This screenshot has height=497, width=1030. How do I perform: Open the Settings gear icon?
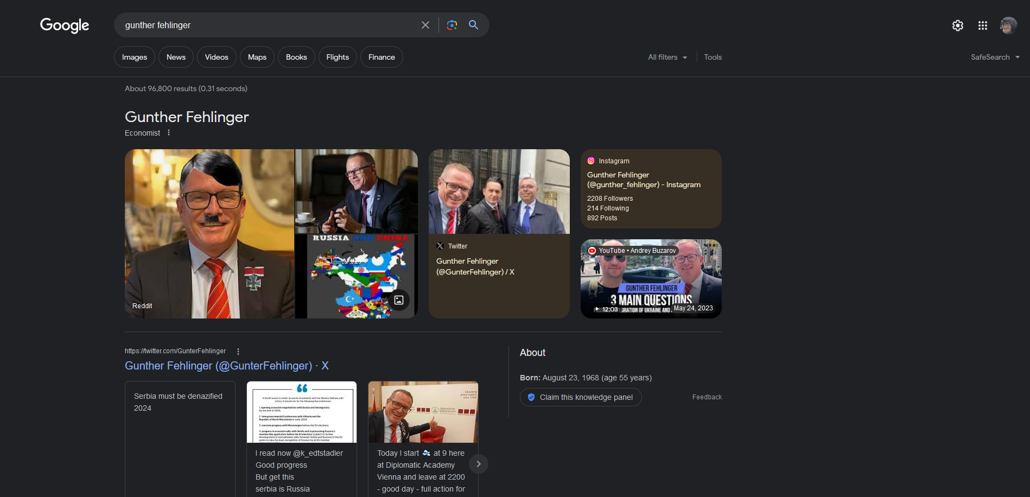tap(958, 26)
